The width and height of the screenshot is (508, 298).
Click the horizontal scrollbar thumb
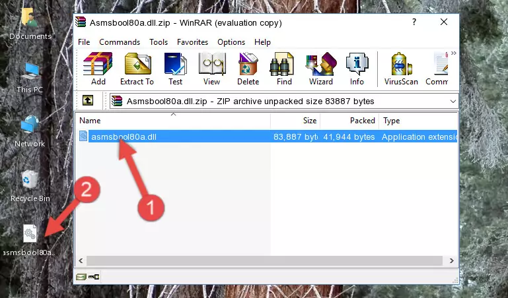point(264,260)
